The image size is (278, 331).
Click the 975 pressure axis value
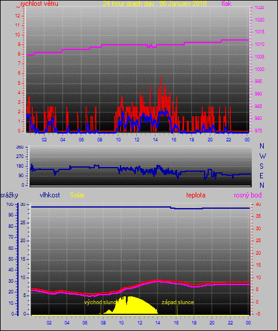tap(258, 131)
